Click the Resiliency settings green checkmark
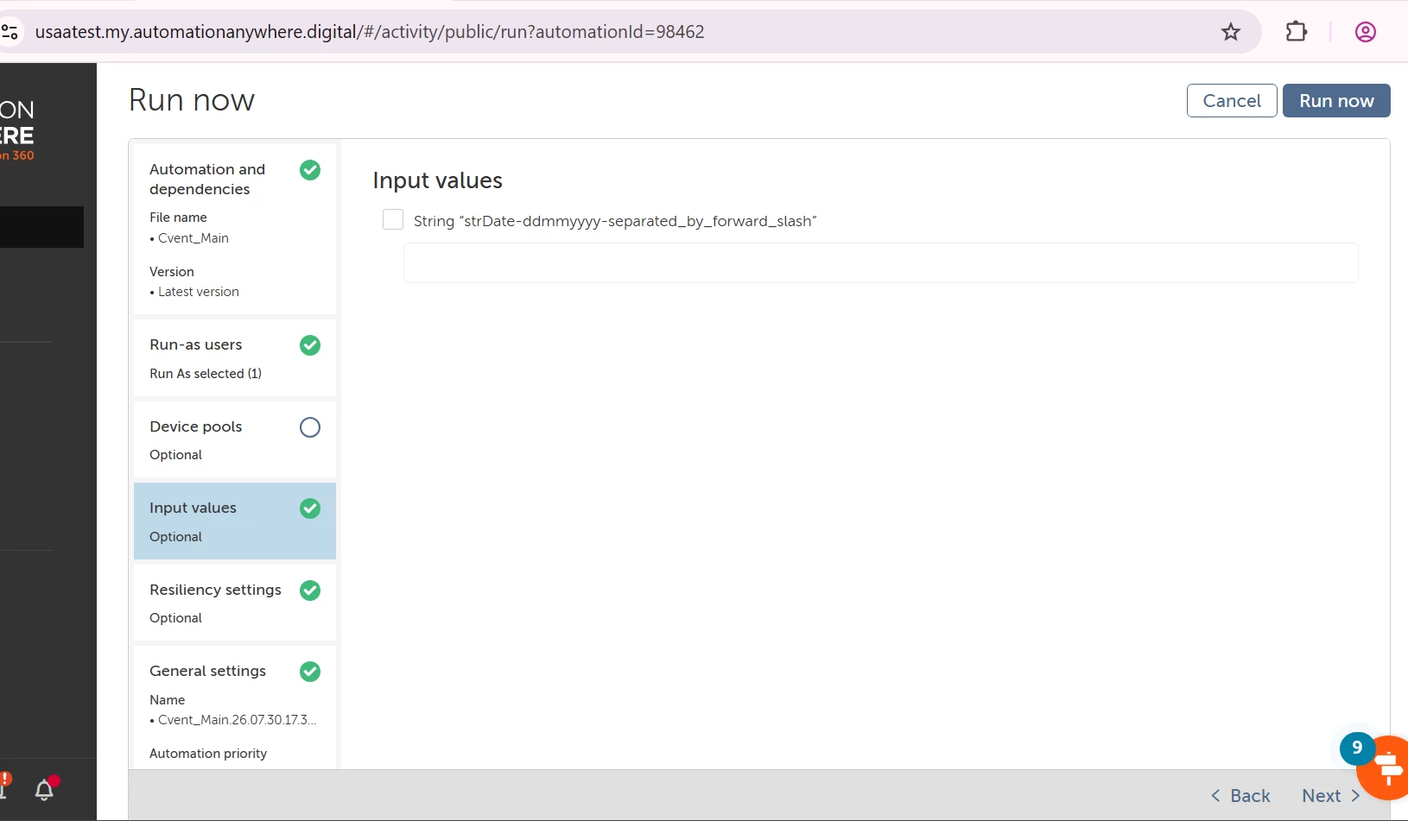 310,590
